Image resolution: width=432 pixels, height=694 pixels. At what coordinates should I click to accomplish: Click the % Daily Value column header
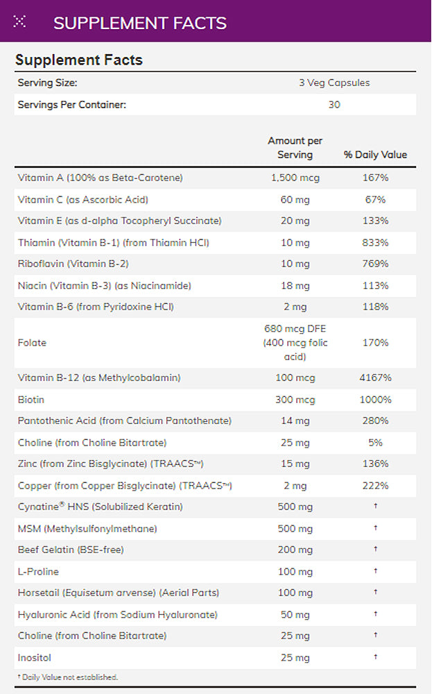[x=375, y=155]
